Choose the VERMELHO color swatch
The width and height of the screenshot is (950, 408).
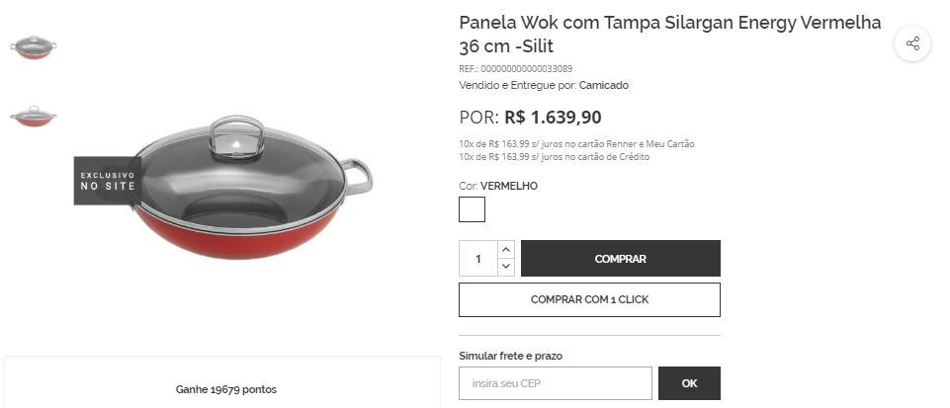472,209
